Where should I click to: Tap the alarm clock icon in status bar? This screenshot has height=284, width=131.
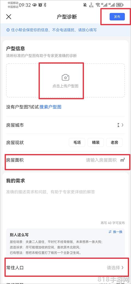40,5
